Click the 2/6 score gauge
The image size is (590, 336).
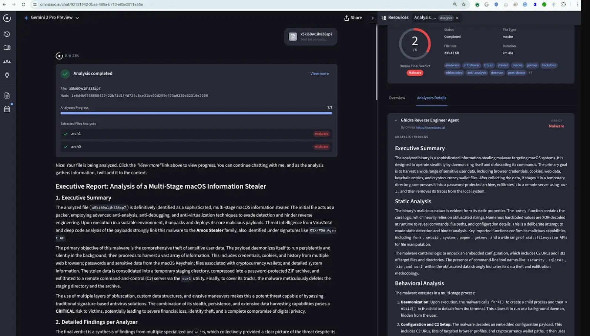(x=415, y=44)
